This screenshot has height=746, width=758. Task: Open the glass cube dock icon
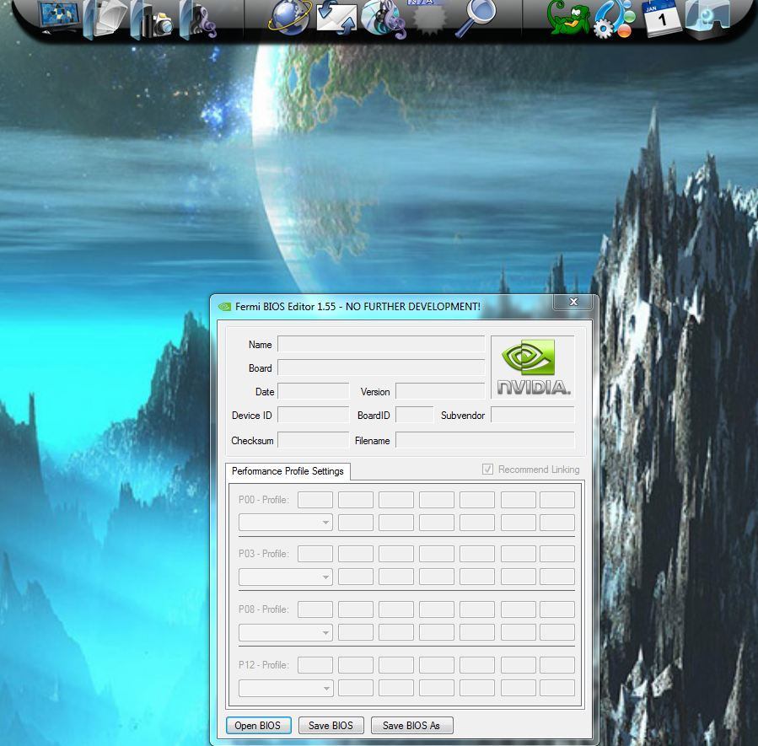point(707,19)
